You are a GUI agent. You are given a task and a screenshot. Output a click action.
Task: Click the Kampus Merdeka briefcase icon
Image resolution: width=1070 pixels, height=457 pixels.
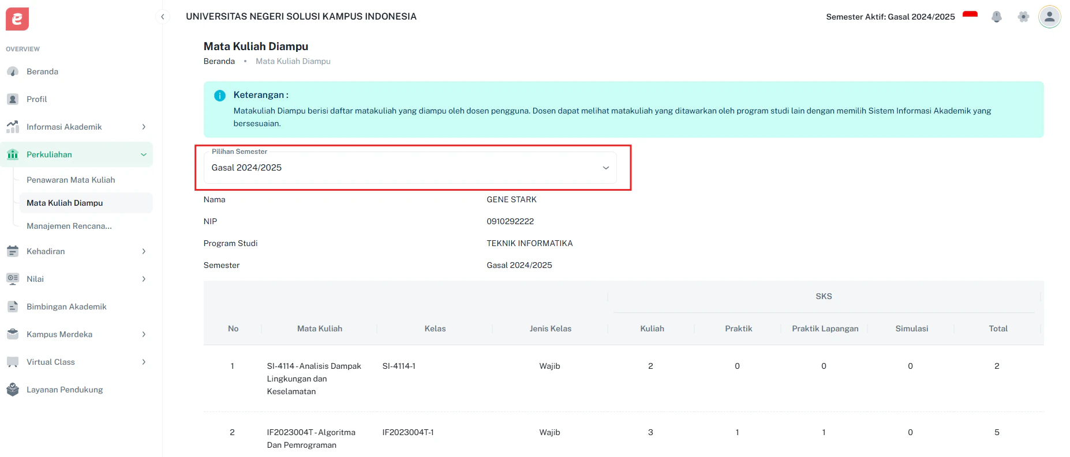tap(13, 334)
